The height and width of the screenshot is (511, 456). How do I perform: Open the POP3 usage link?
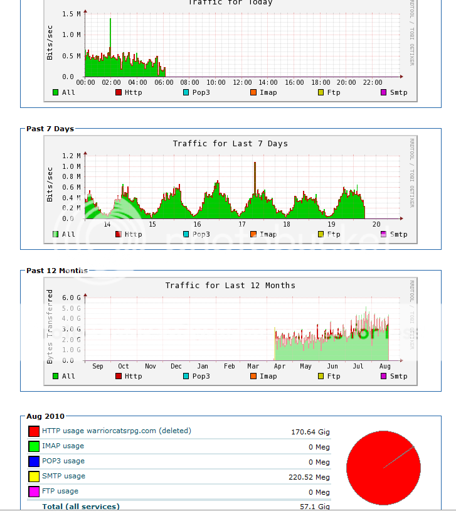[63, 461]
